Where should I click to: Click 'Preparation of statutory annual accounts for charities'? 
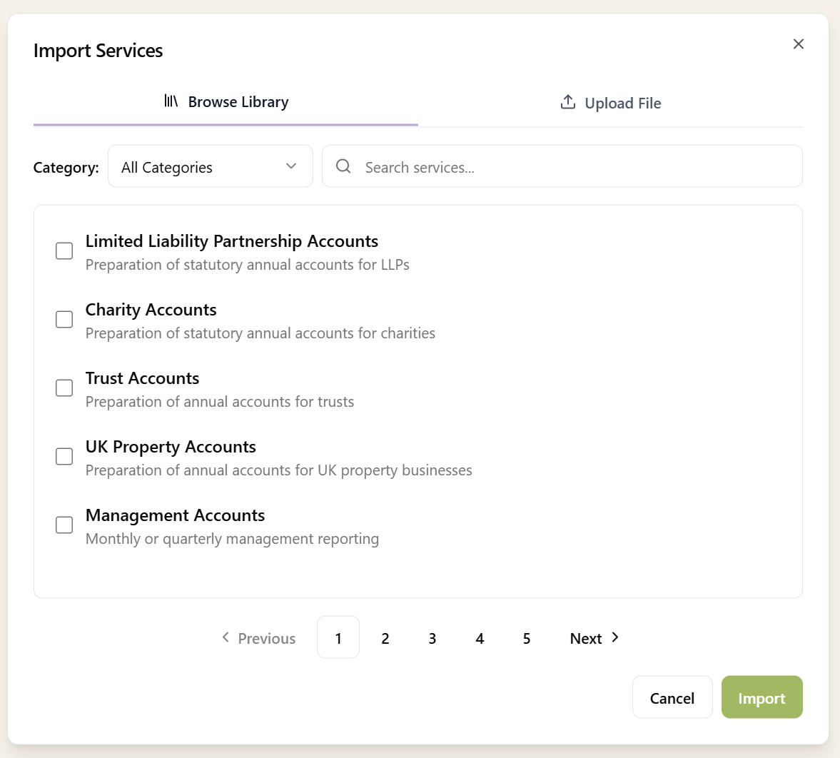click(x=260, y=333)
